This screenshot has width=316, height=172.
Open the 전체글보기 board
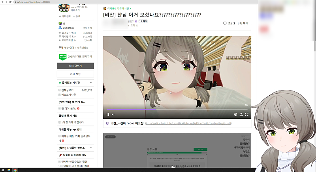[x=67, y=90]
